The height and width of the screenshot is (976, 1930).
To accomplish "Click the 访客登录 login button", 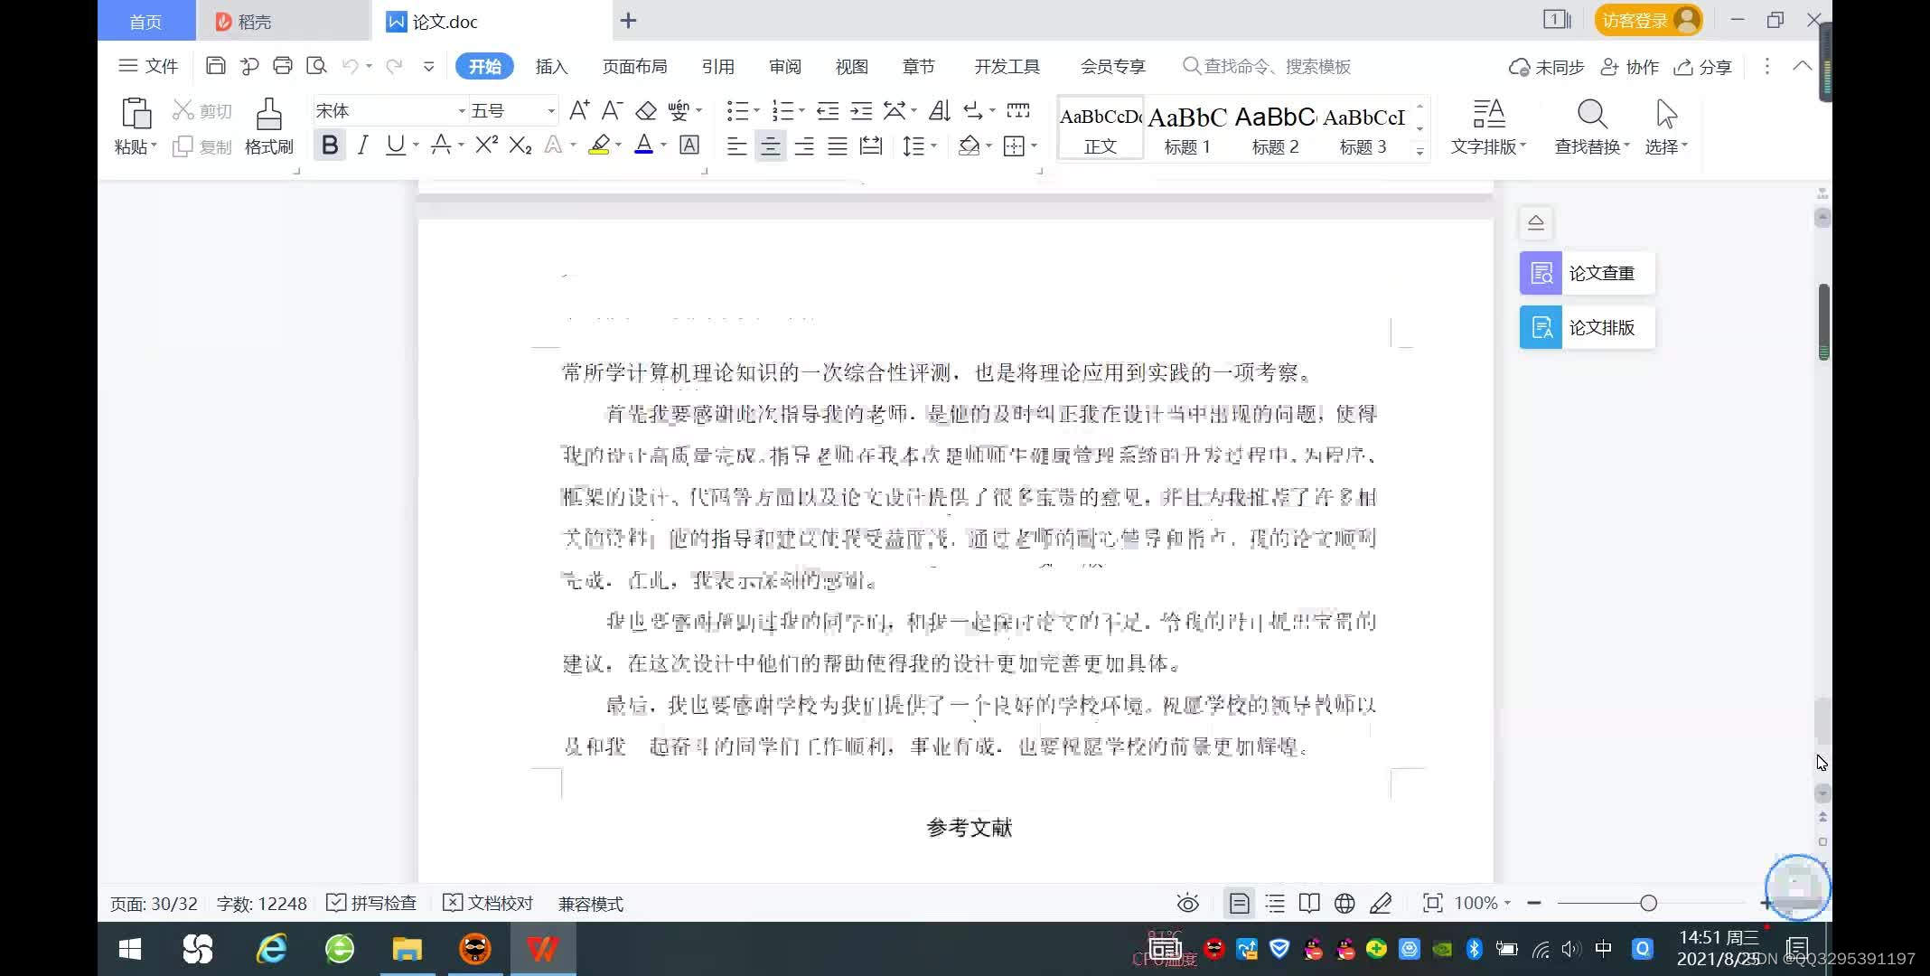I will pyautogui.click(x=1647, y=20).
